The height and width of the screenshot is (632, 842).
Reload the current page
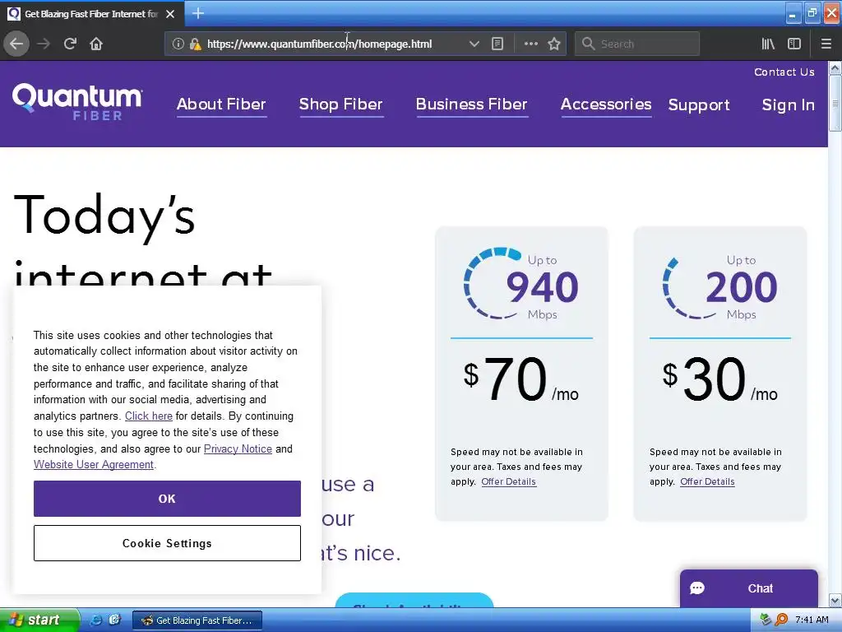click(x=70, y=44)
